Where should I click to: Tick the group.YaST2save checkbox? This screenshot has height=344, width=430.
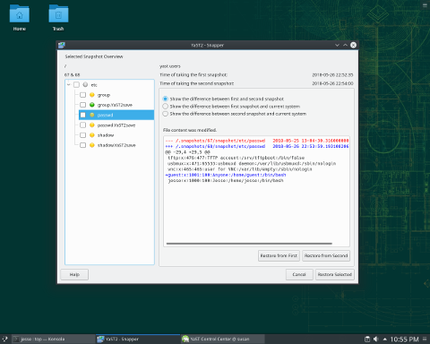[83, 105]
